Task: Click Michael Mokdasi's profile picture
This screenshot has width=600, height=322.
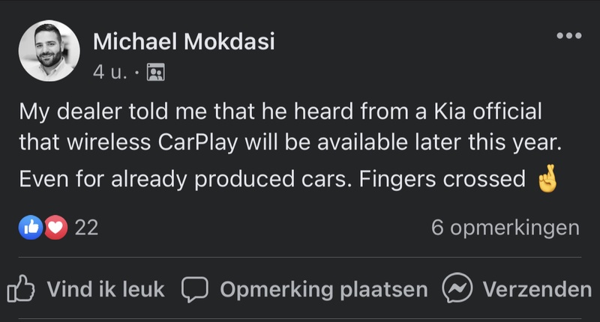Action: pos(49,51)
